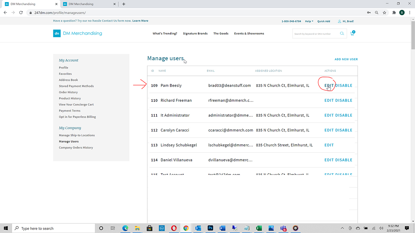415x233 pixels.
Task: Open Order History in the sidebar
Action: (x=68, y=92)
